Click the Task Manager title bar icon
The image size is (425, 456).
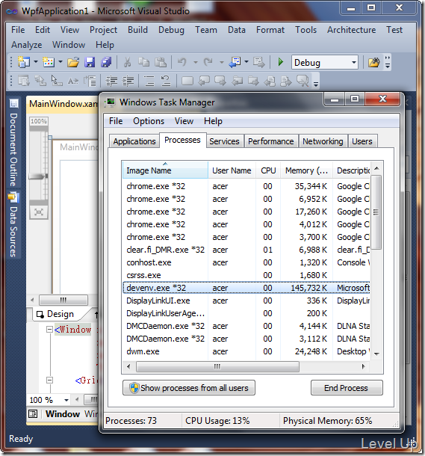(110, 102)
